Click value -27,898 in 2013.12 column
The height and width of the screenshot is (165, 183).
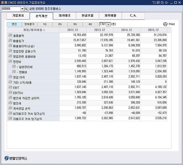[108, 113]
